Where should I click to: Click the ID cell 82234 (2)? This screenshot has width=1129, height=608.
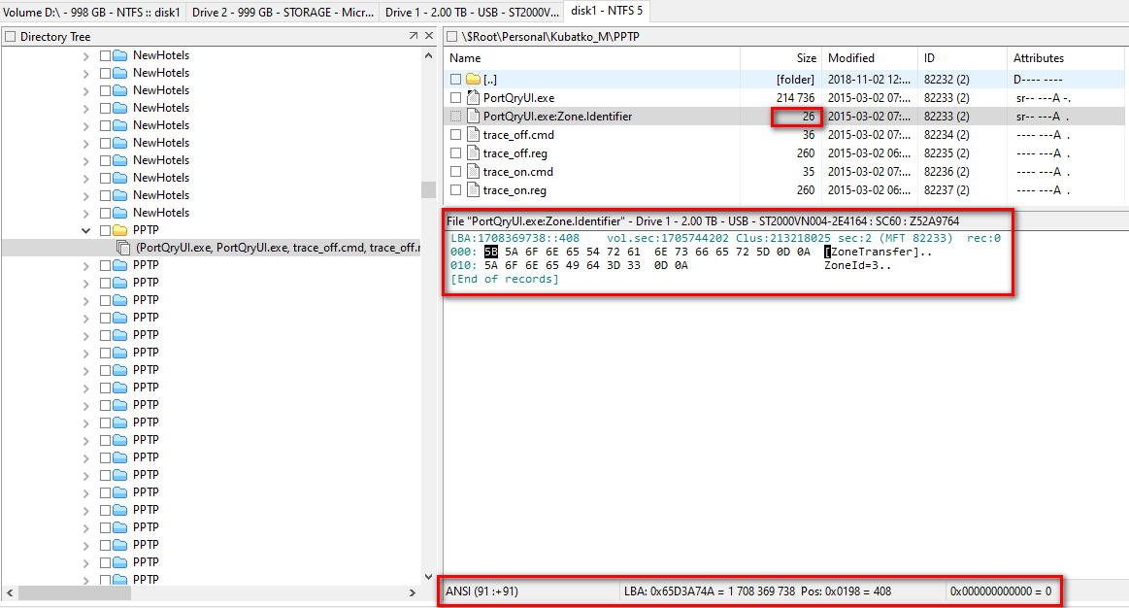click(x=946, y=135)
